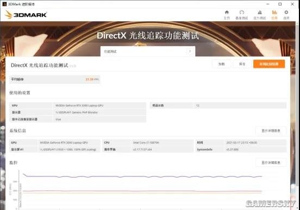Show details for 系统信息 section
300x210 pixels.
(x=271, y=131)
